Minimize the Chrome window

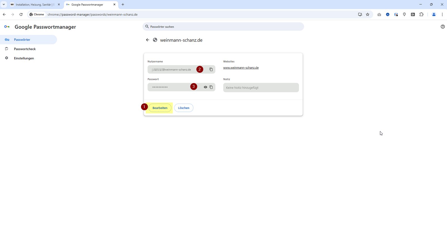420,4
